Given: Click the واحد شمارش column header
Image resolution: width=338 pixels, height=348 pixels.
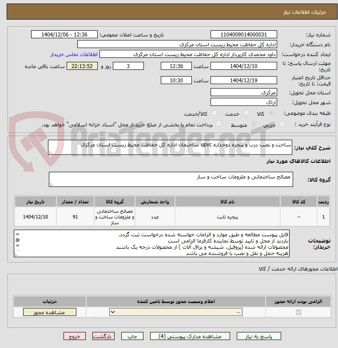Looking at the screenshot, I should pyautogui.click(x=155, y=202).
